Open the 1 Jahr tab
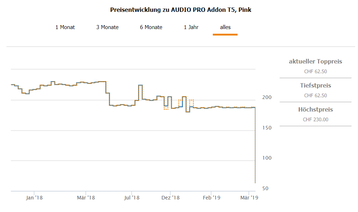This screenshot has height=212, width=358. pyautogui.click(x=191, y=27)
